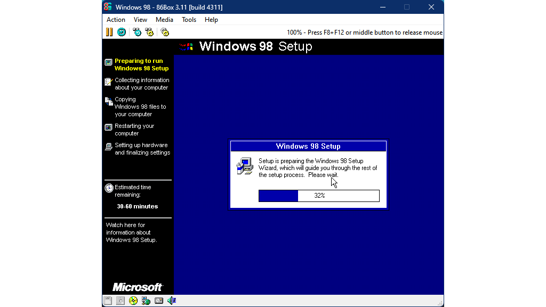Click the '30-60 minutes' estimate text
Screen dimensions: 546x307
[x=138, y=206]
